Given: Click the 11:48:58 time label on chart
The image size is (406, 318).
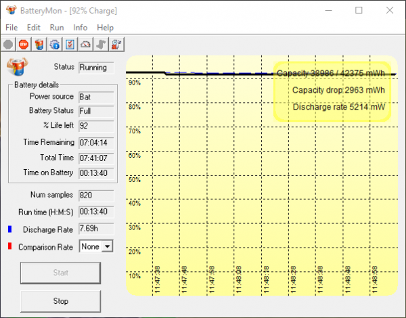Looking at the screenshot, I should click(x=375, y=279).
